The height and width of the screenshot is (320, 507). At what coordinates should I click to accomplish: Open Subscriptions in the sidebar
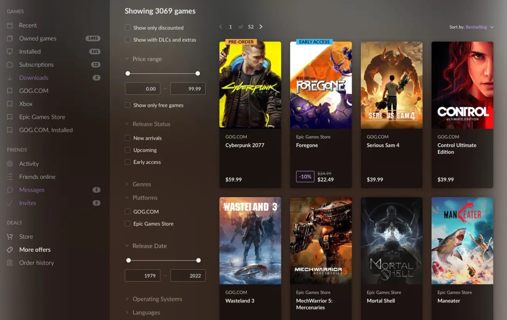click(x=36, y=65)
